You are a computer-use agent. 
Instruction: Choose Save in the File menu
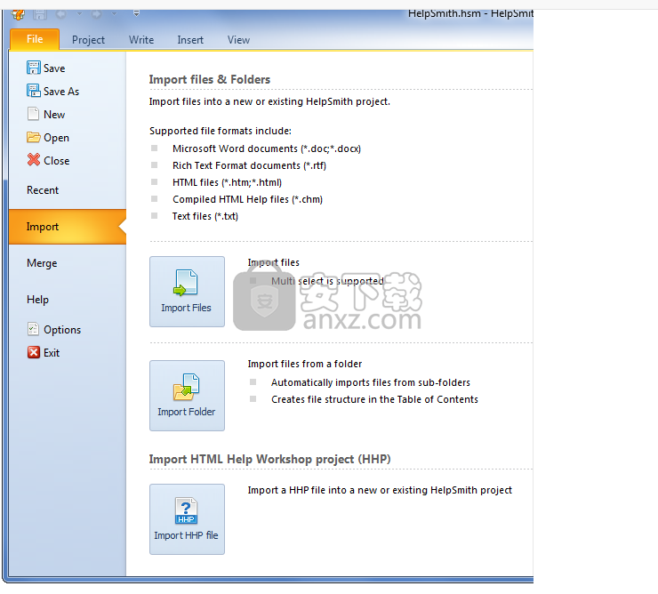46,68
